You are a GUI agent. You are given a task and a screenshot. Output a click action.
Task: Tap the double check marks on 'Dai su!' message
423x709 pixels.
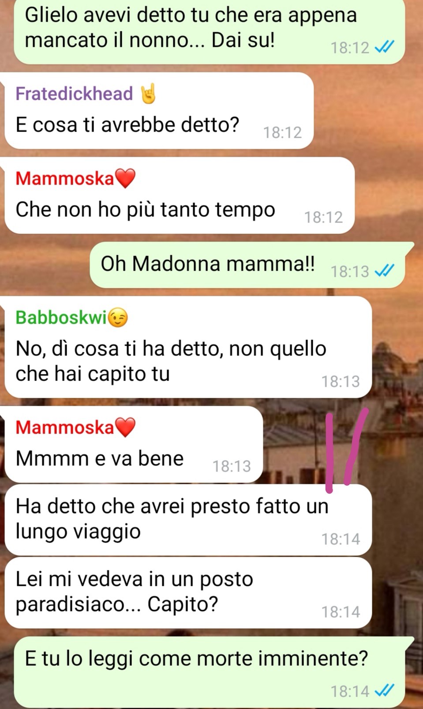[x=384, y=47]
